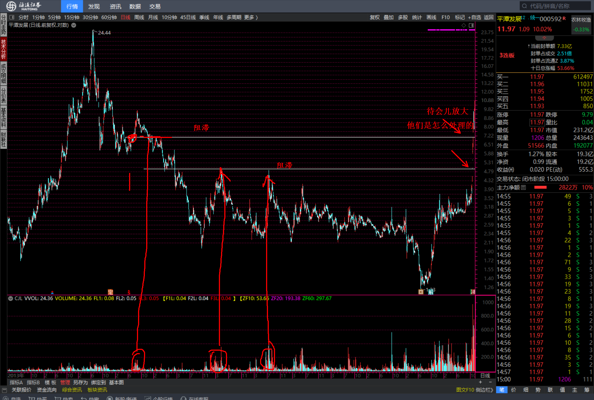Click the red 主力净额 progress bar
The height and width of the screenshot is (400, 594).
point(540,187)
